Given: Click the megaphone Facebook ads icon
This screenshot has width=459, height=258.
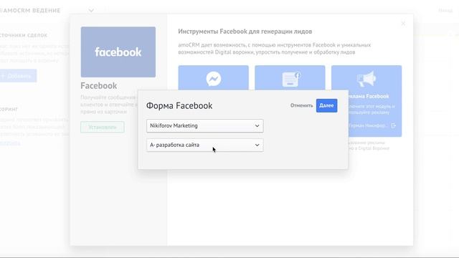Looking at the screenshot, I should pyautogui.click(x=366, y=79).
